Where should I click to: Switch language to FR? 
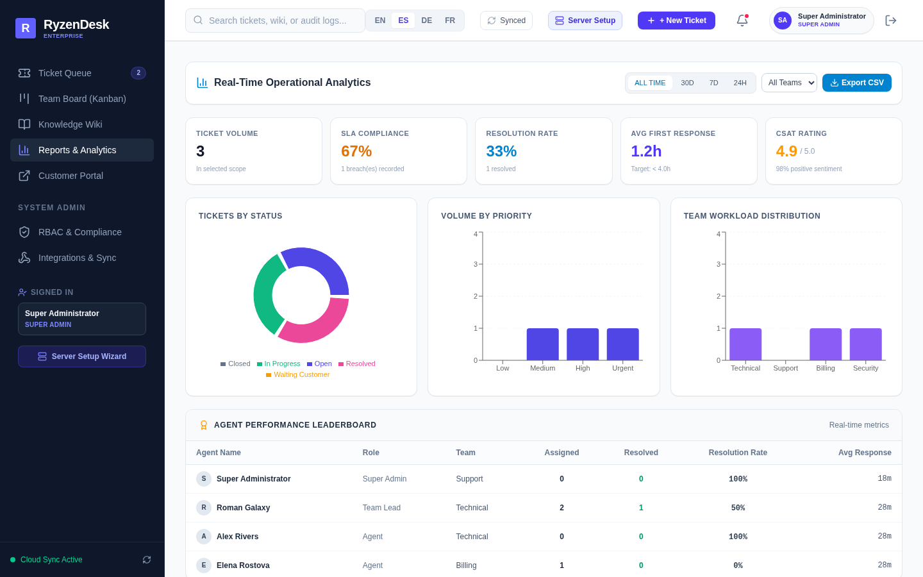pyautogui.click(x=450, y=21)
